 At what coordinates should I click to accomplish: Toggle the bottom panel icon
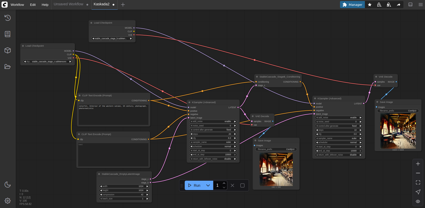pos(410,5)
